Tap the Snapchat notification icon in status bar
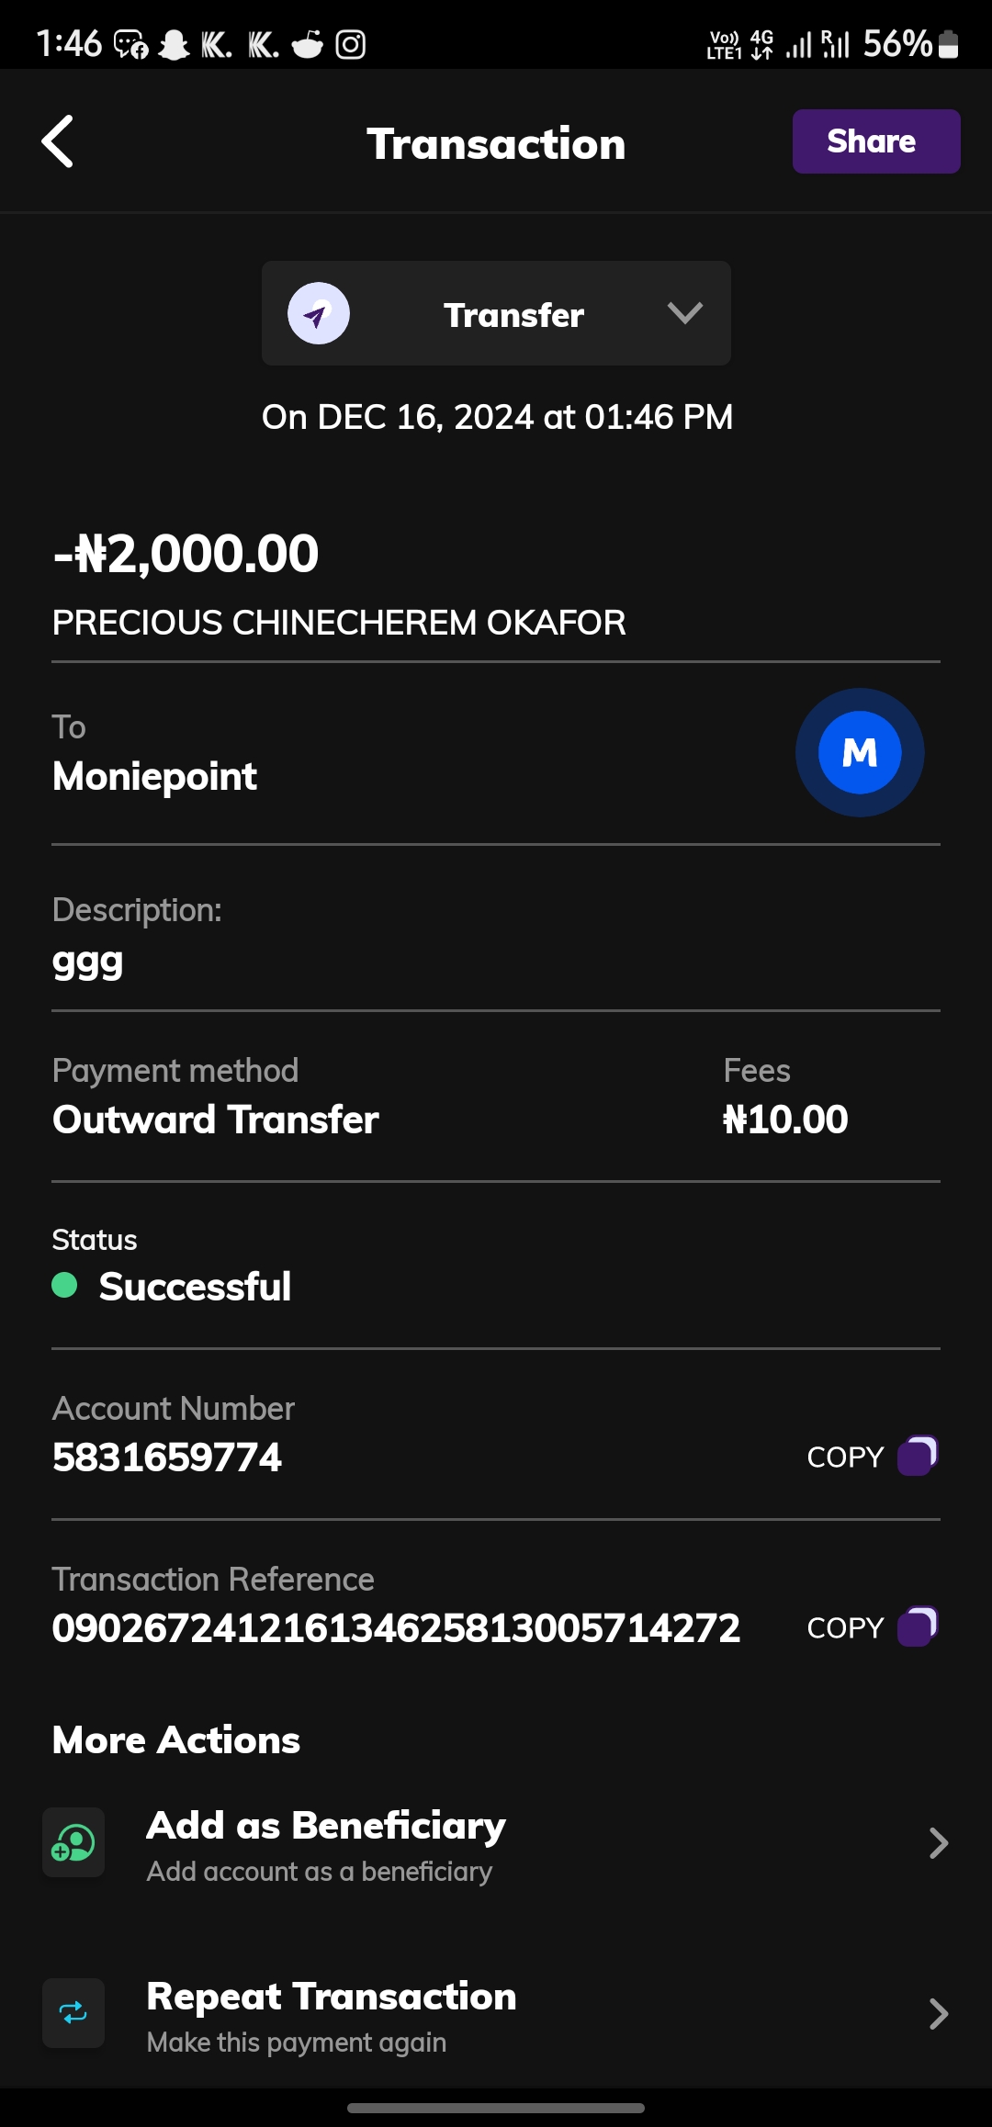992x2127 pixels. [174, 44]
